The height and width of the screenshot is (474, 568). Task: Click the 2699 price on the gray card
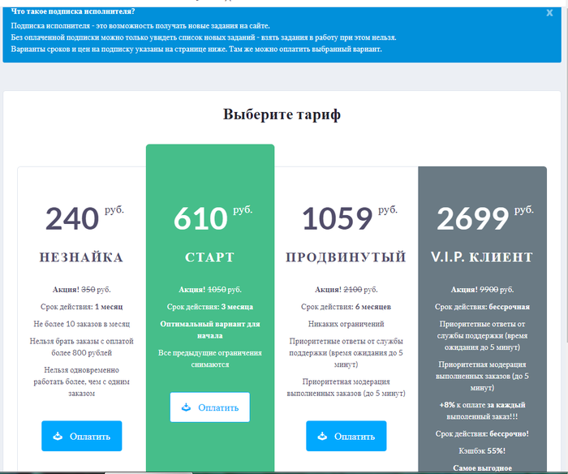(473, 219)
